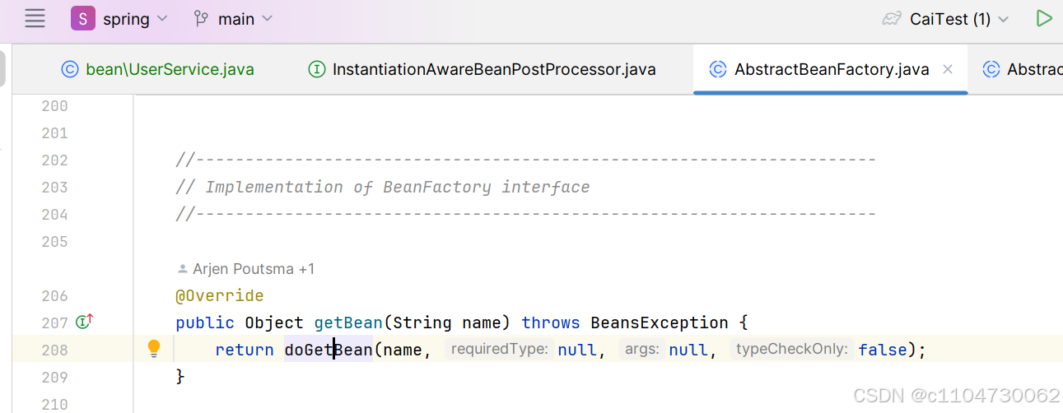Screen dimensions: 1063x413
Task: Click the public keyword on line 207
Action: click(205, 323)
